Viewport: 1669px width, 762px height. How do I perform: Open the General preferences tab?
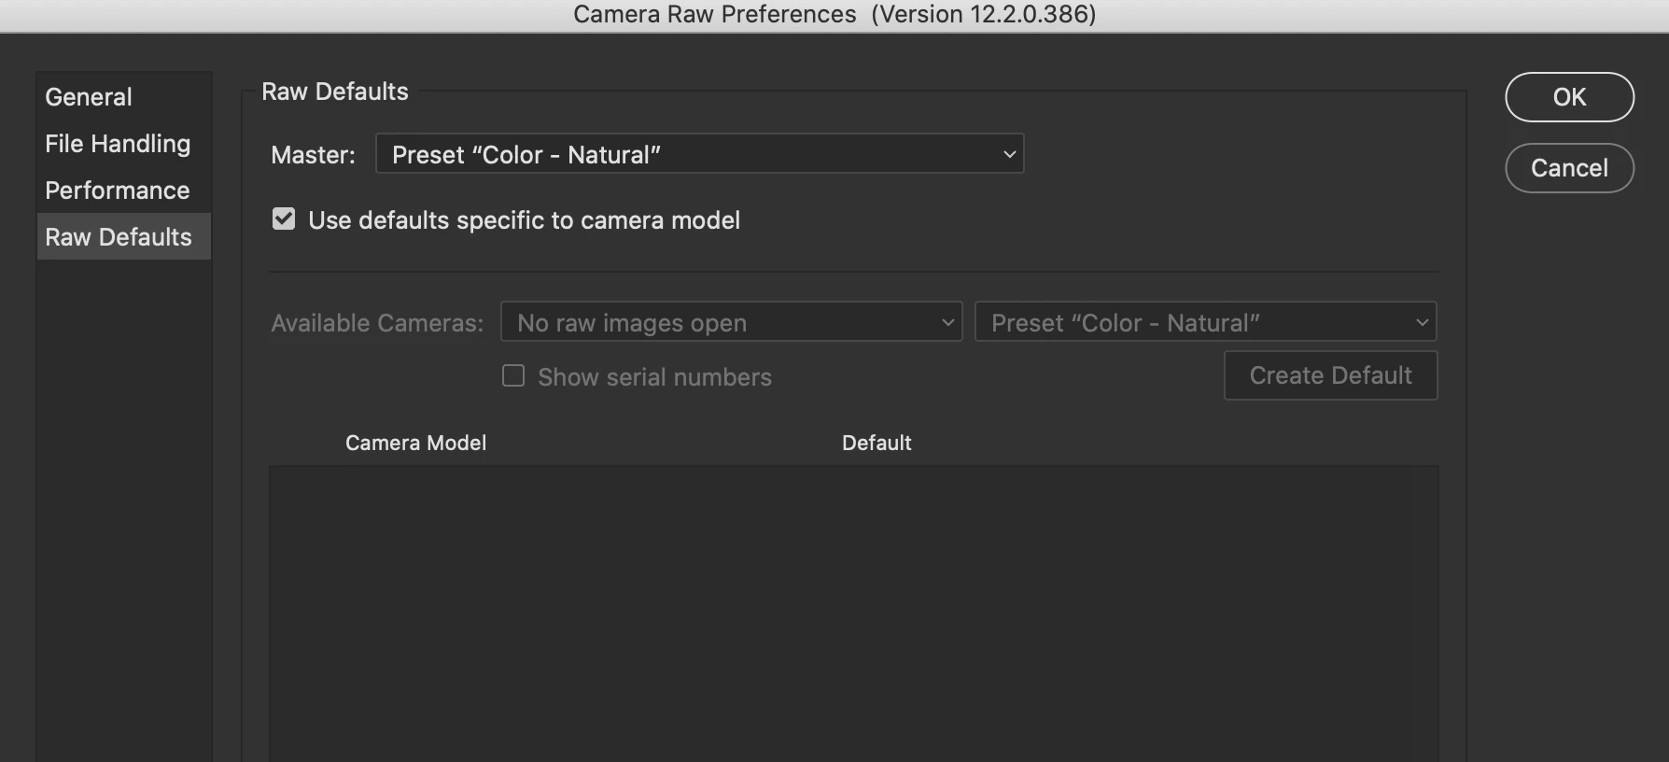coord(89,97)
